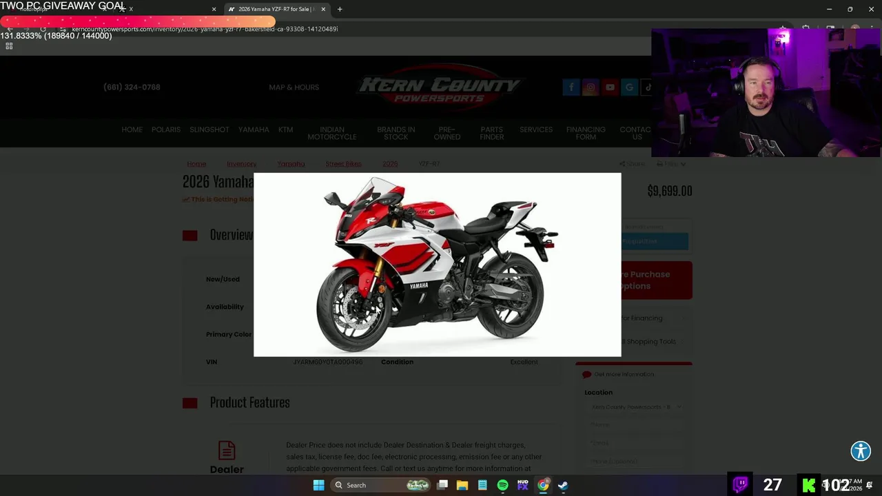This screenshot has height=496, width=882.
Task: Click the taskbar Search box
Action: pyautogui.click(x=380, y=485)
